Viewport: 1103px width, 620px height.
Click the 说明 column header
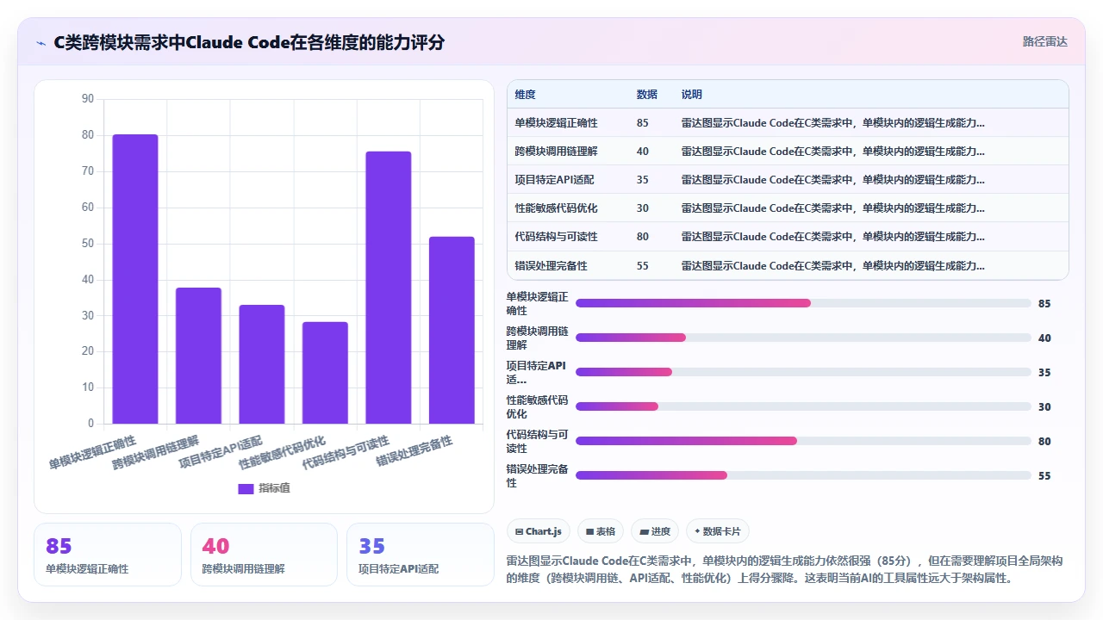click(x=692, y=95)
